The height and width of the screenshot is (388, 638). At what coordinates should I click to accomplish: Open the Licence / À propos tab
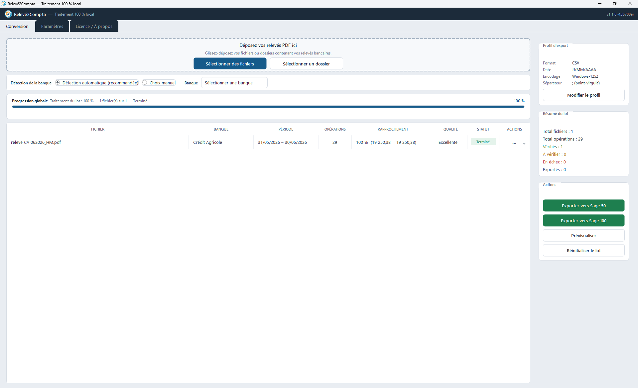[x=94, y=26]
